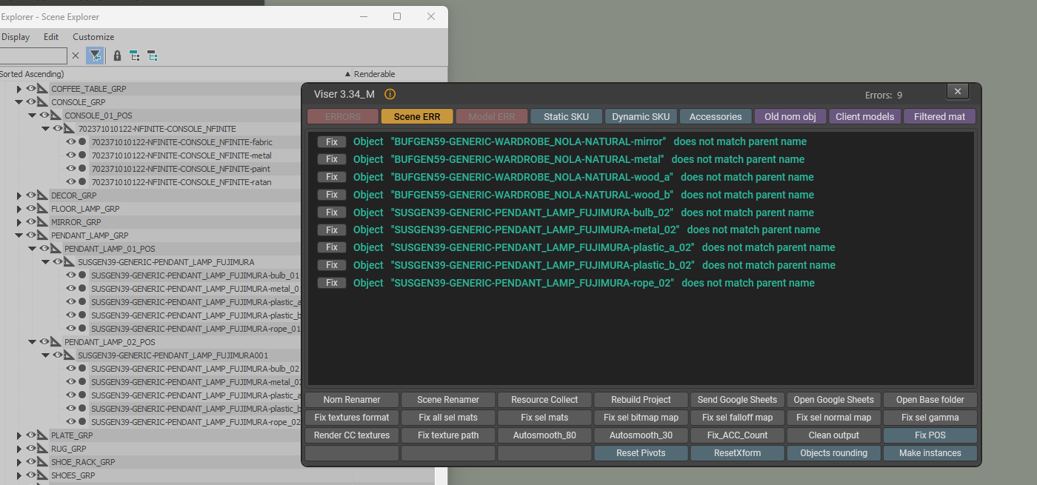Collapse the PENDANT_LAMP_GRP node
The image size is (1037, 485).
19,235
